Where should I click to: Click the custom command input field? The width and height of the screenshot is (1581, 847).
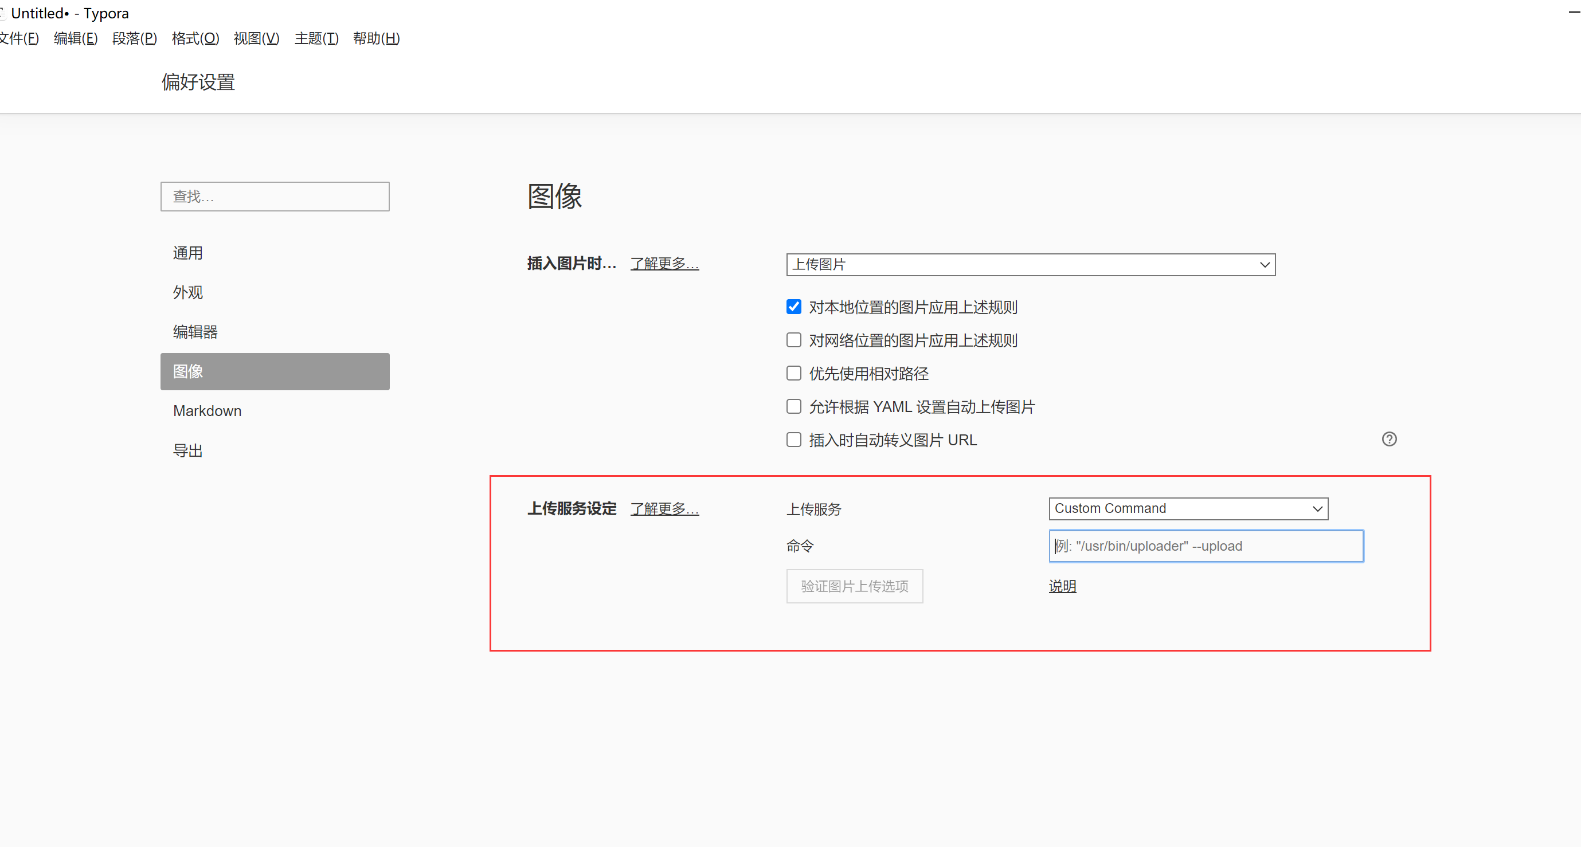pyautogui.click(x=1206, y=546)
